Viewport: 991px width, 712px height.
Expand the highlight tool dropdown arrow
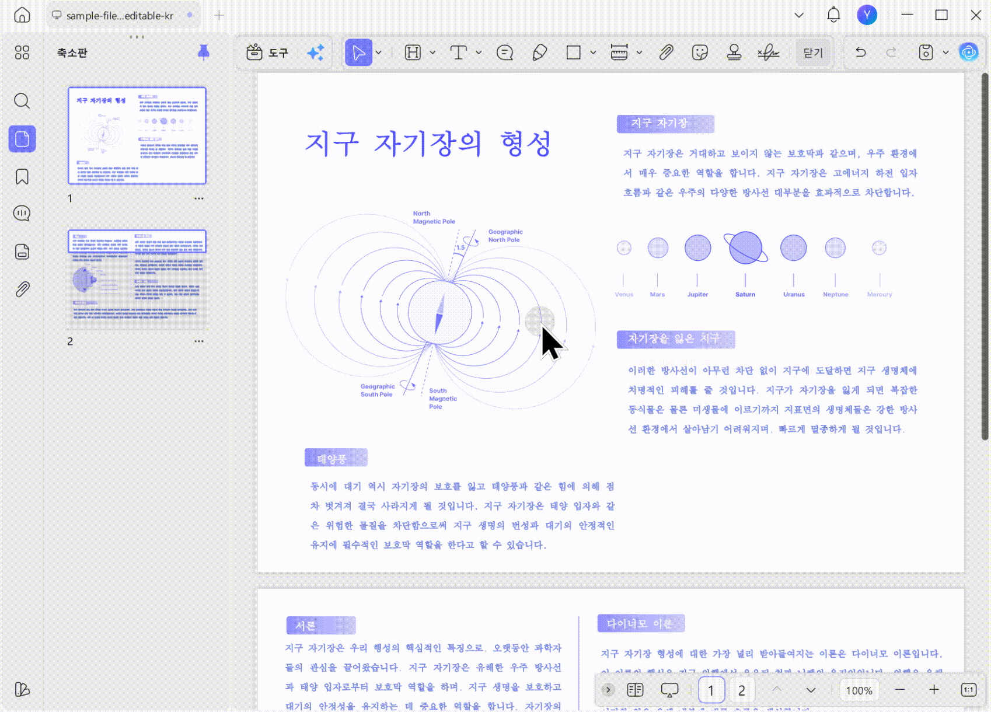click(432, 53)
